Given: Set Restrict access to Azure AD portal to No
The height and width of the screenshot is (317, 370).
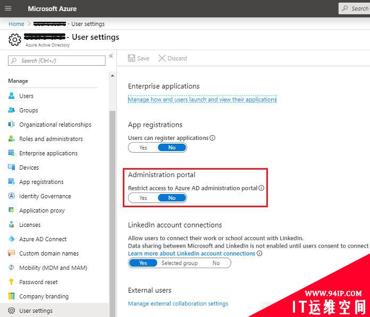Looking at the screenshot, I should coord(172,198).
